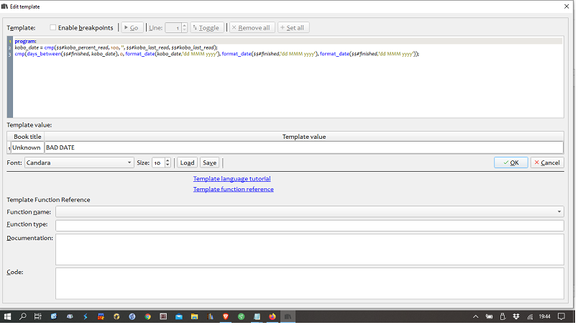Click the Book title column header

27,137
